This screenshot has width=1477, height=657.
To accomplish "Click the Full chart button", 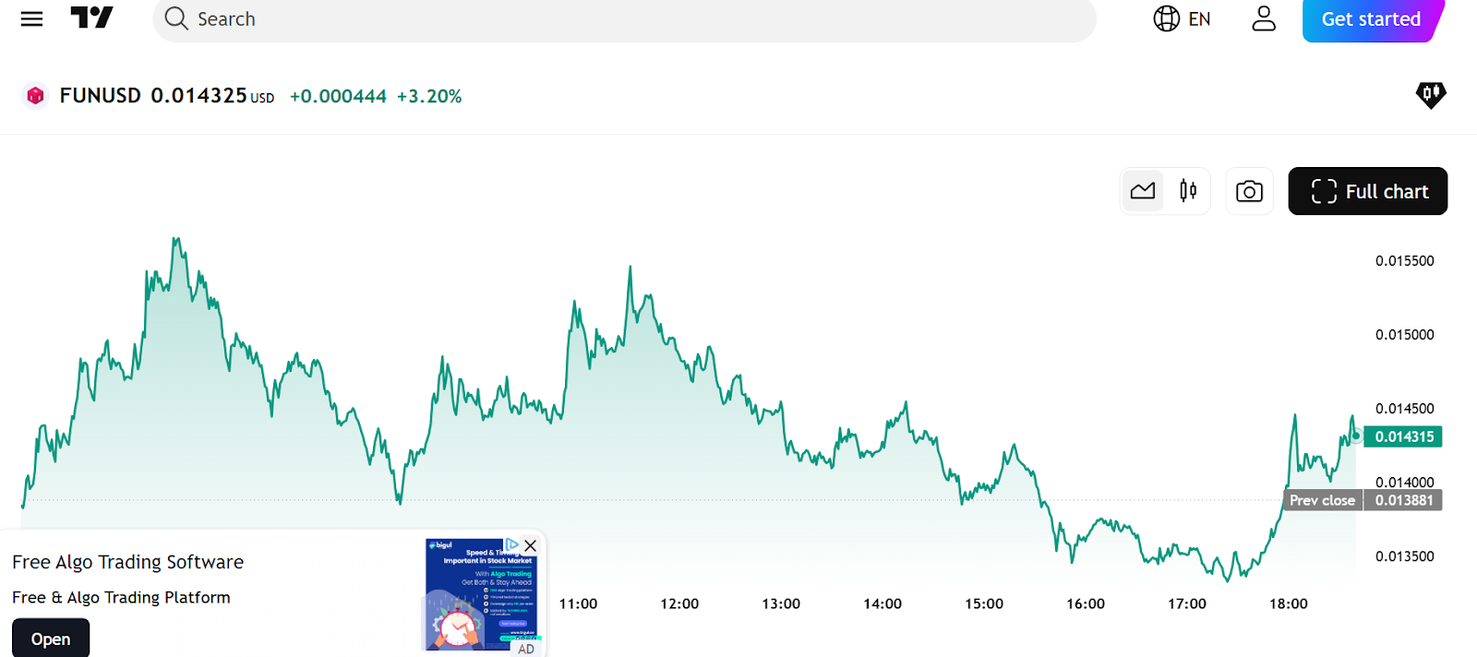I will click(1367, 191).
